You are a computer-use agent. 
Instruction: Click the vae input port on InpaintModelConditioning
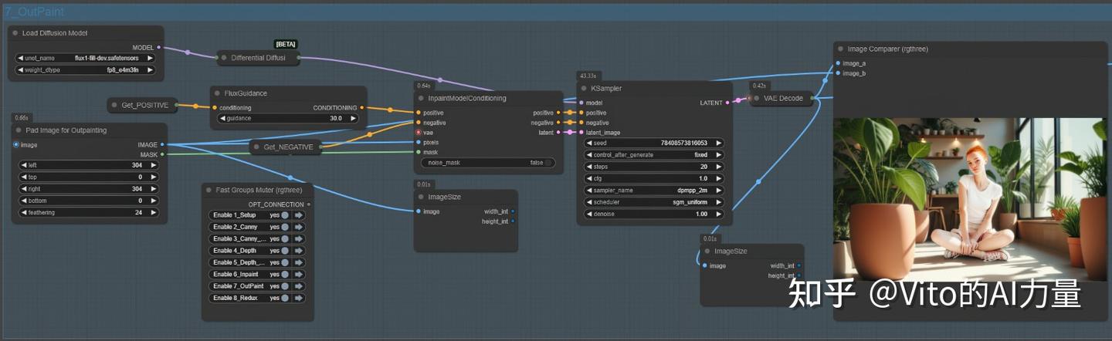[x=419, y=133]
